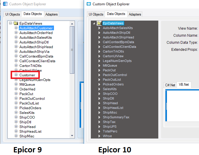
Task: Collapse the EpiDataViews root in Epicor 9
Action: click(x=11, y=23)
